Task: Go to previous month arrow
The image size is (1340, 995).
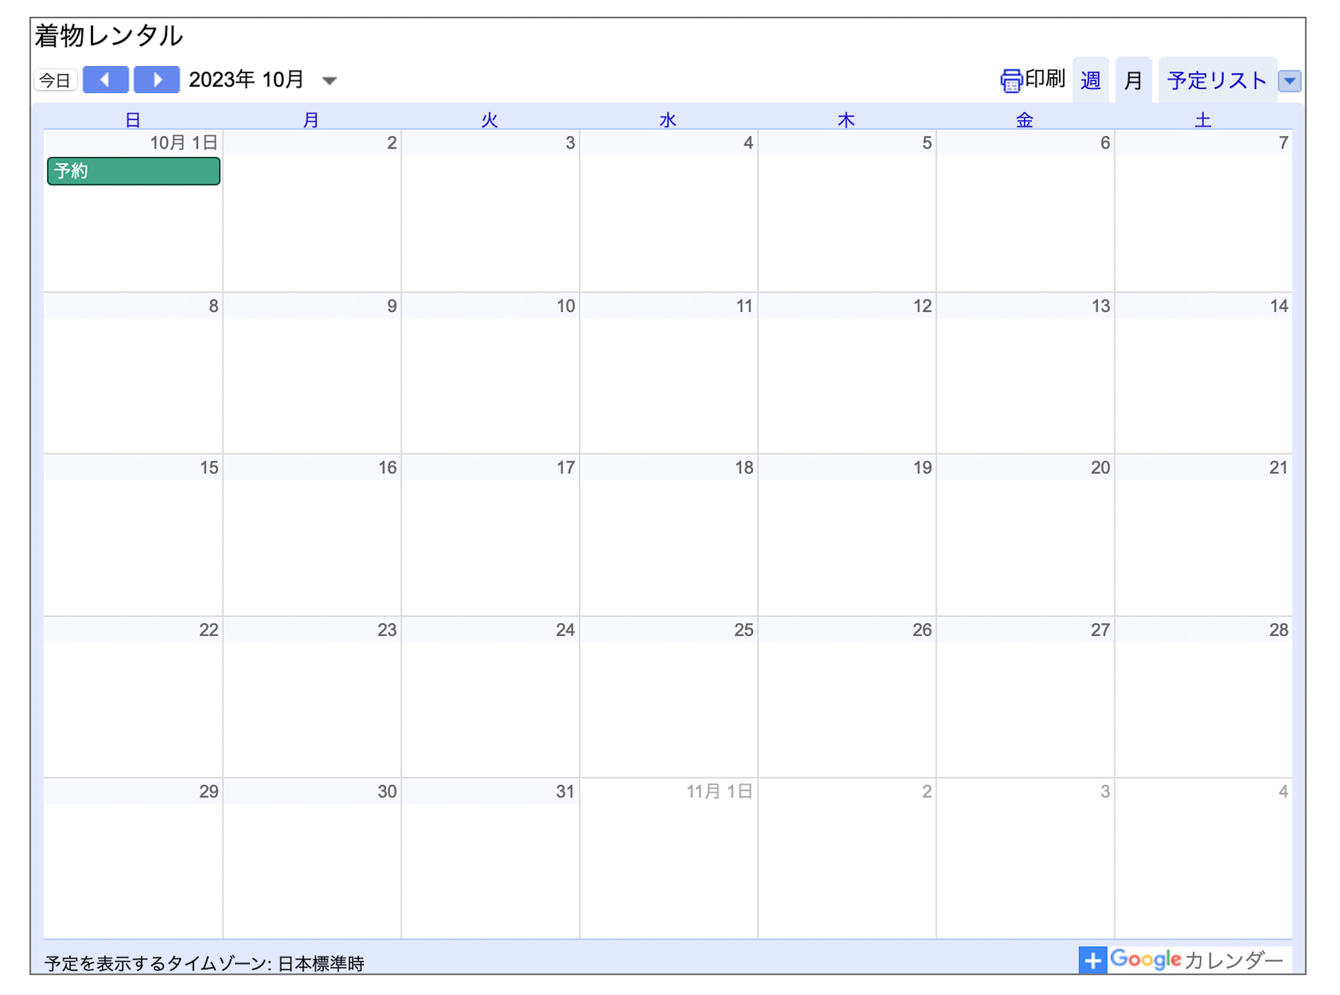Action: [x=105, y=80]
